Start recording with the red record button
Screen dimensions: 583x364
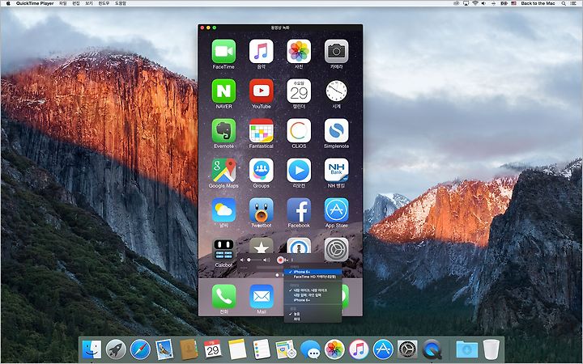coord(280,260)
